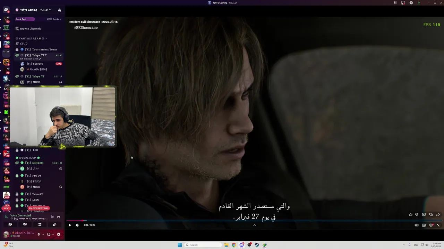Viewport: 444px width, 249px height.
Task: Mute the microphone
Action: [x=39, y=234]
